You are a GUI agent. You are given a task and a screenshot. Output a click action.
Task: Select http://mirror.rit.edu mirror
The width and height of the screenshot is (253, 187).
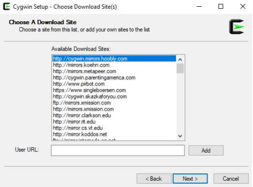coord(114,122)
